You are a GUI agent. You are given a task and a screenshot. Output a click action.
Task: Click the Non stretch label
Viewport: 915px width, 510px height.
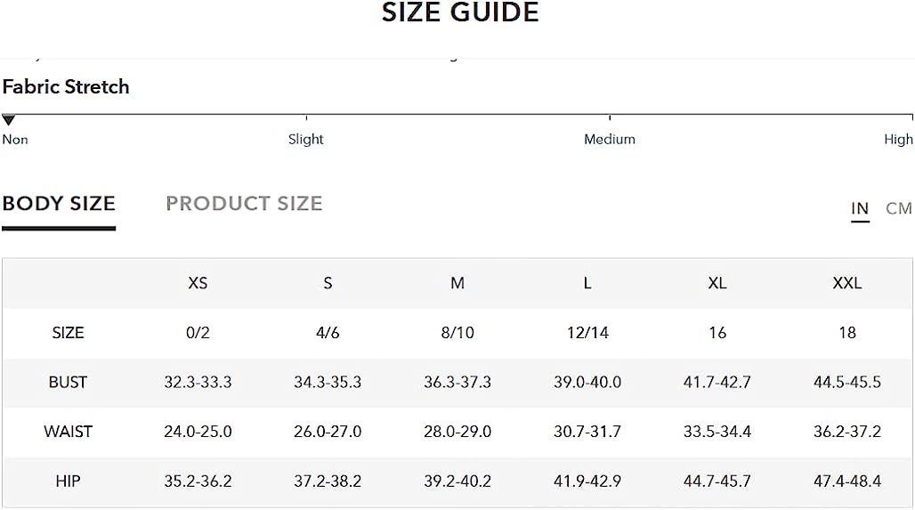click(x=15, y=140)
